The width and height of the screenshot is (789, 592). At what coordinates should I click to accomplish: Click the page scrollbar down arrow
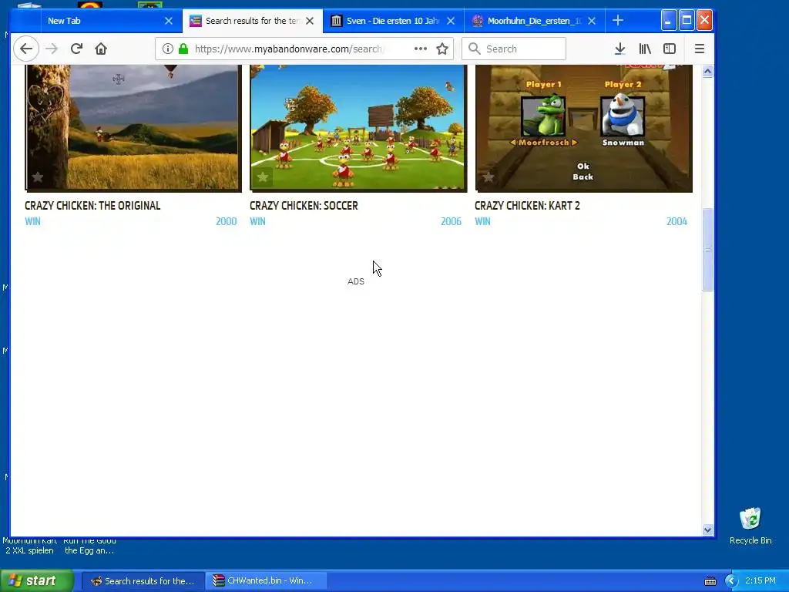pos(707,530)
